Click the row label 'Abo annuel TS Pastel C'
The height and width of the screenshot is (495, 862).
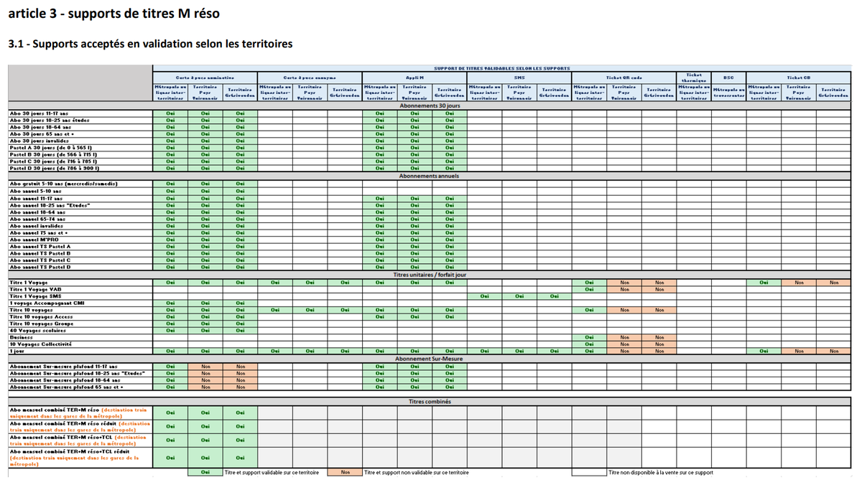coord(40,260)
